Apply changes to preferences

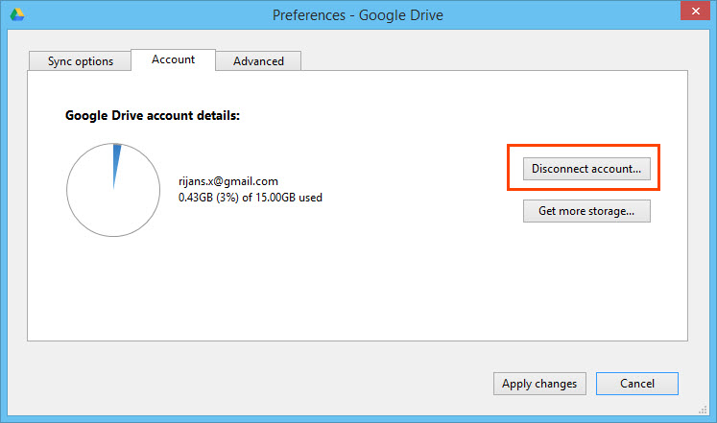[x=539, y=384]
